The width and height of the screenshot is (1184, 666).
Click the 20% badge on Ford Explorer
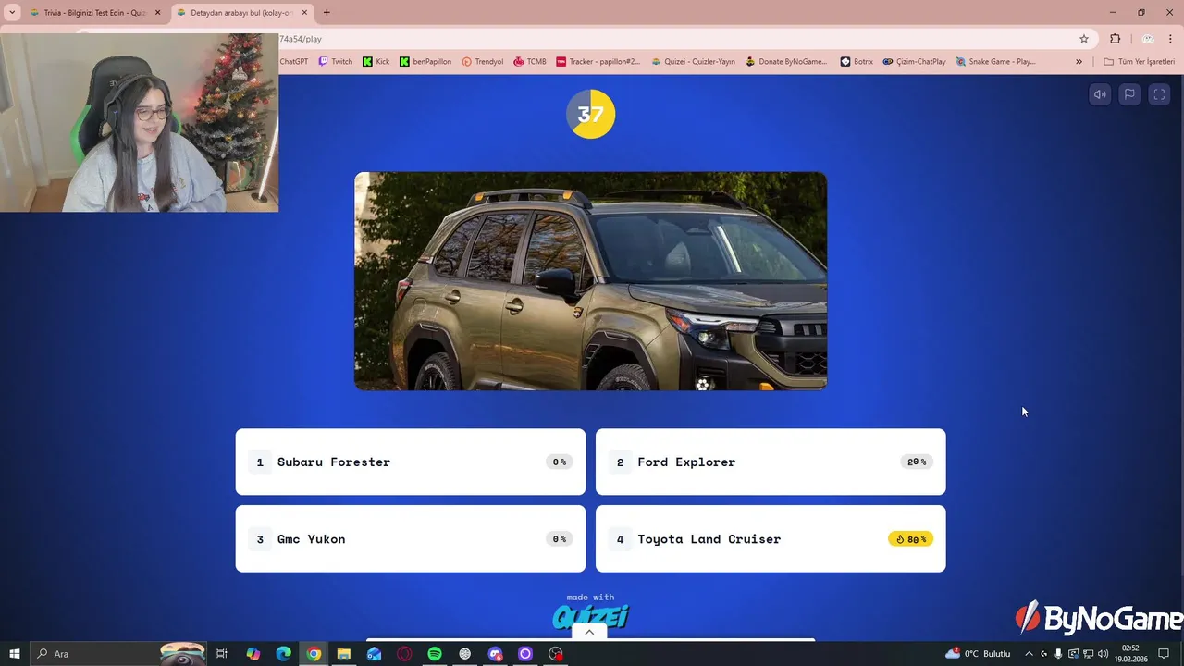tap(917, 462)
